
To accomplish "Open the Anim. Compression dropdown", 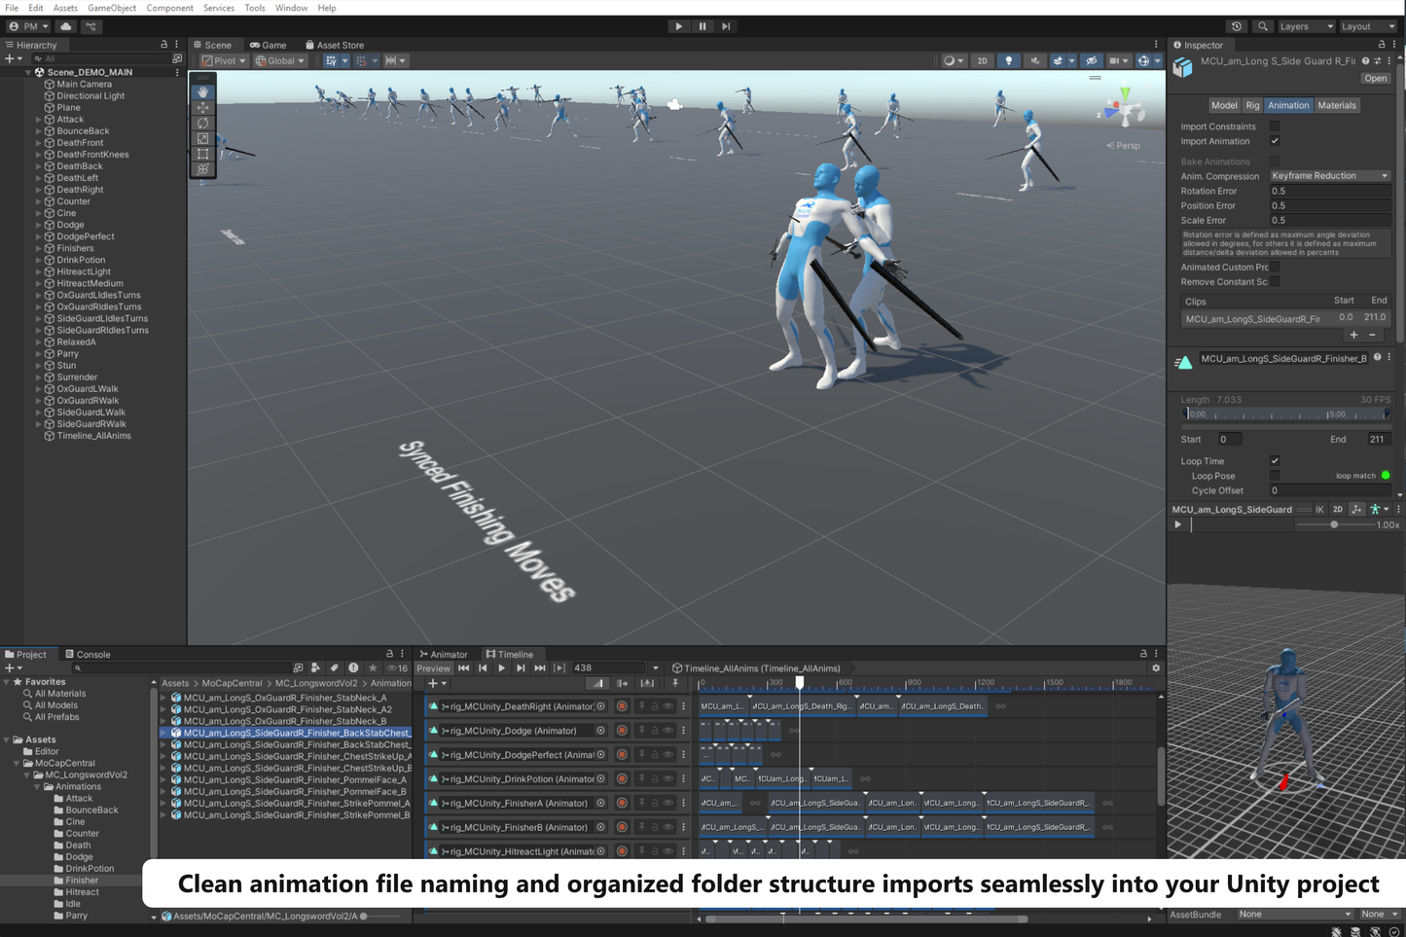I will click(x=1330, y=175).
